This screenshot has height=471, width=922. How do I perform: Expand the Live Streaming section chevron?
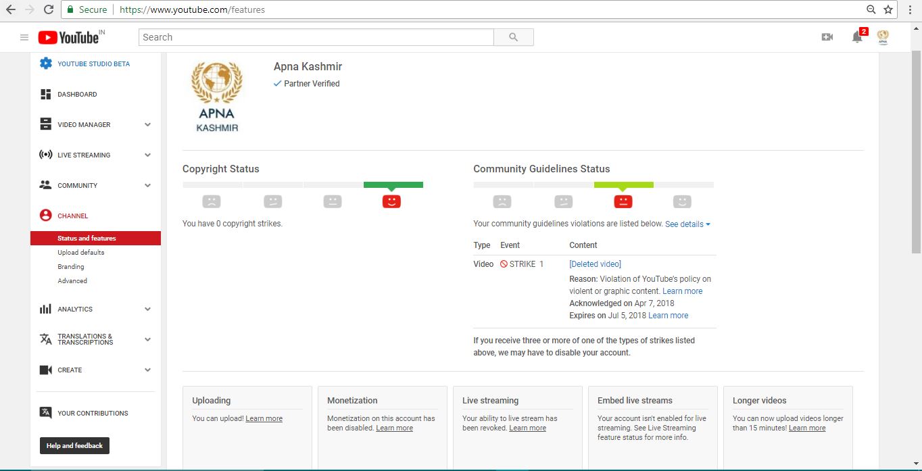click(147, 155)
